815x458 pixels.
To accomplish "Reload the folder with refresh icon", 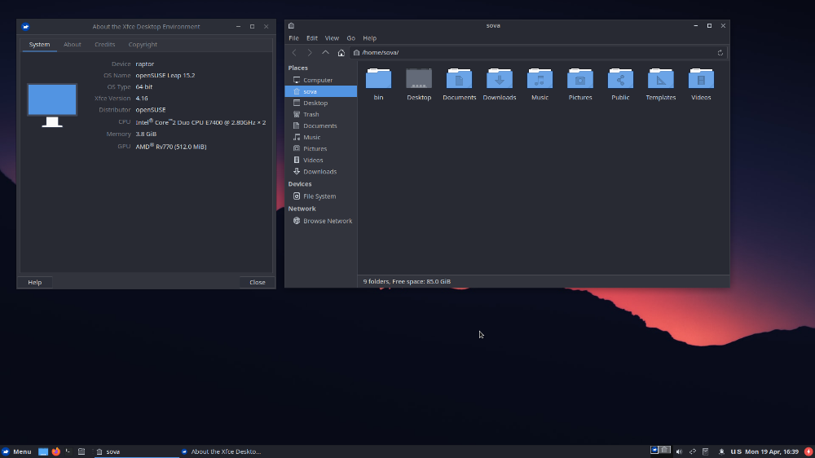I will coord(720,52).
